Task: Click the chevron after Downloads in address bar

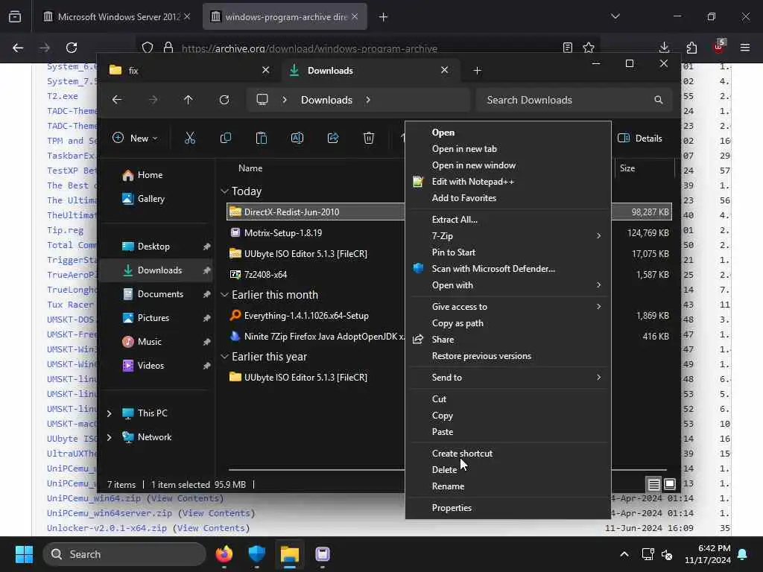Action: pos(368,100)
